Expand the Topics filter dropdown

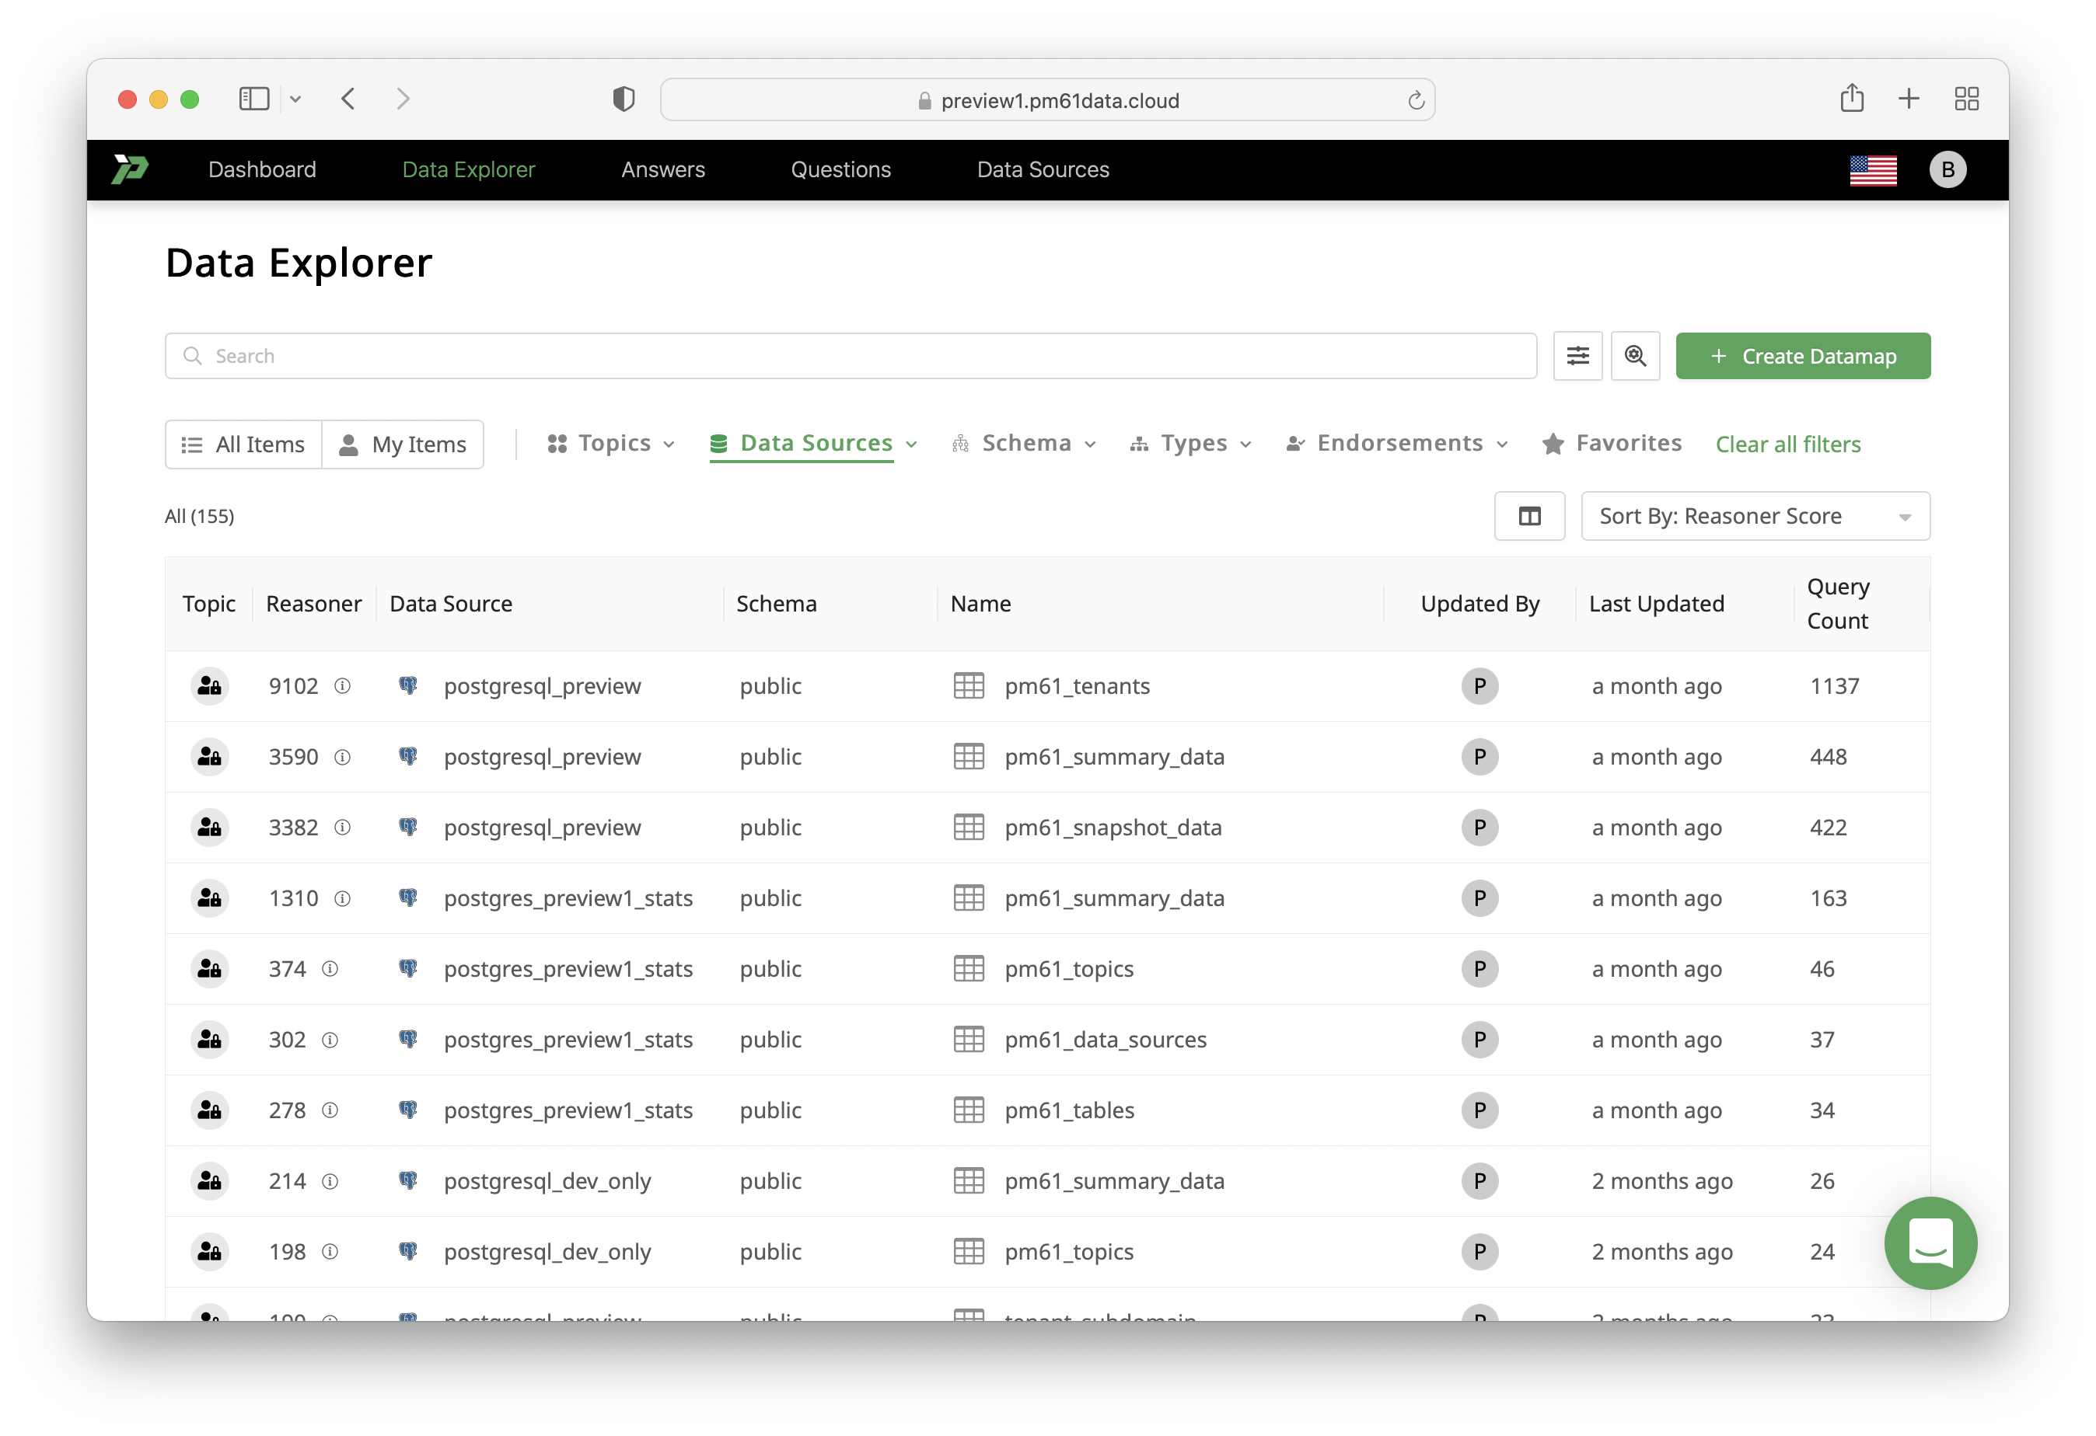610,444
